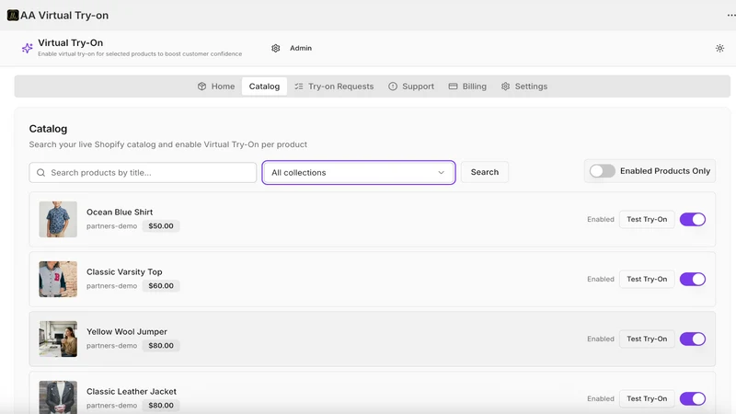Click the Classic Varsity Top title
Viewport: 736px width, 414px height.
coord(124,271)
